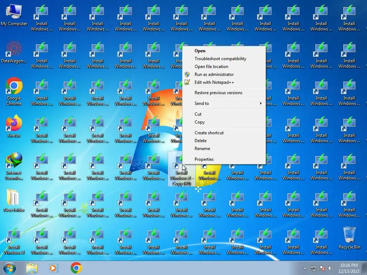Viewport: 367px width, 275px height.
Task: Open the volume speaker tray icon
Action: coord(331,268)
